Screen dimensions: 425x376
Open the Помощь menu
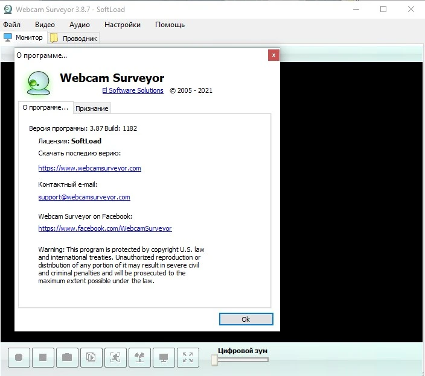click(170, 25)
